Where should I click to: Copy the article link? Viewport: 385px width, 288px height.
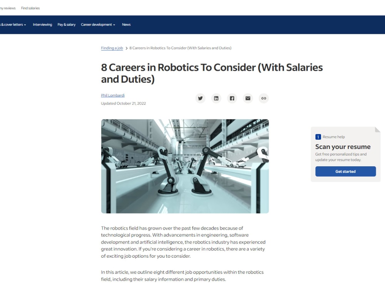pos(263,98)
